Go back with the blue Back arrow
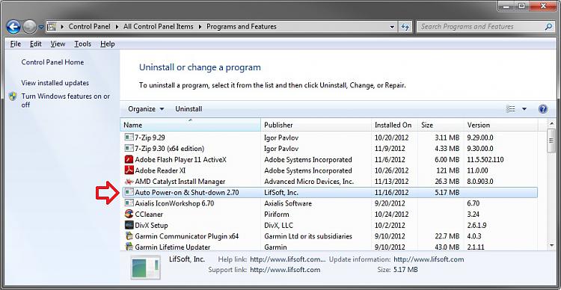This screenshot has width=561, height=290. [13, 26]
